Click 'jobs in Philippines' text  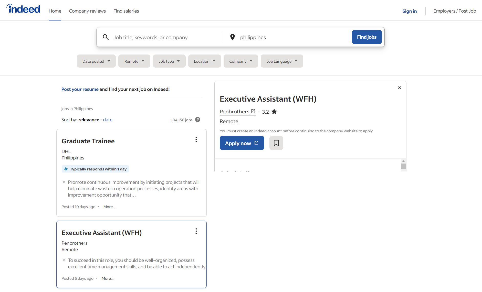77,109
